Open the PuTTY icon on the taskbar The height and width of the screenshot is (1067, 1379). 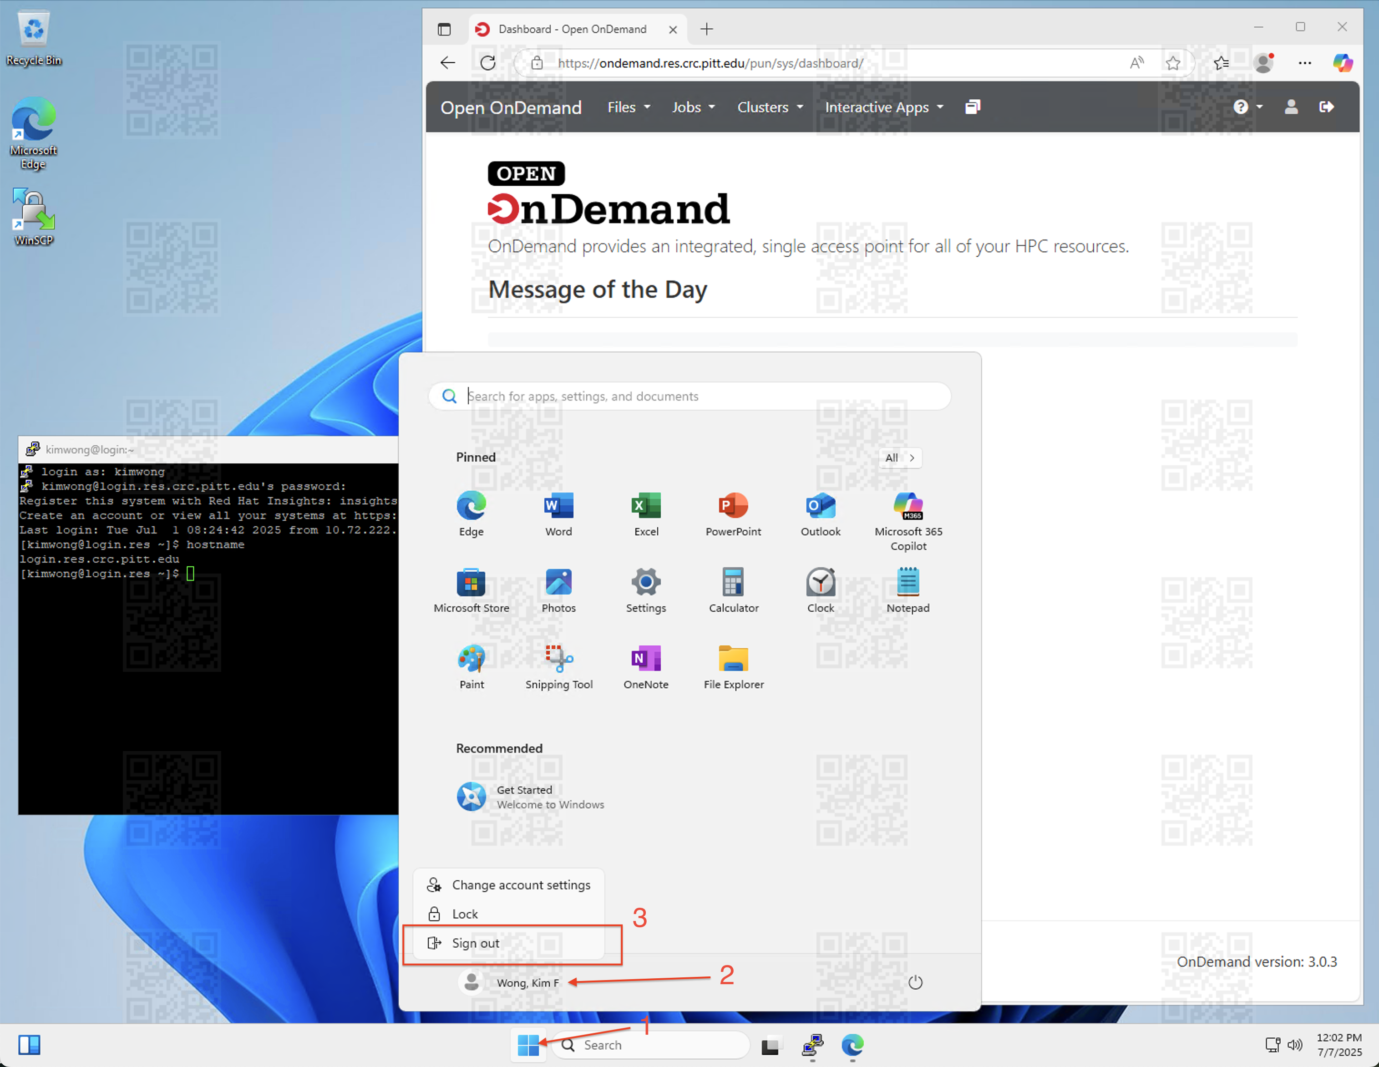pos(812,1045)
